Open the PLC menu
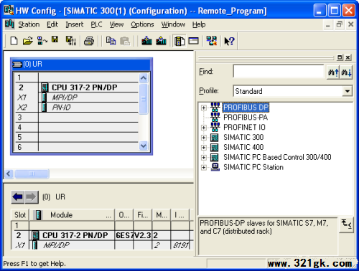Viewport: 359px width, 271px height. 96,24
